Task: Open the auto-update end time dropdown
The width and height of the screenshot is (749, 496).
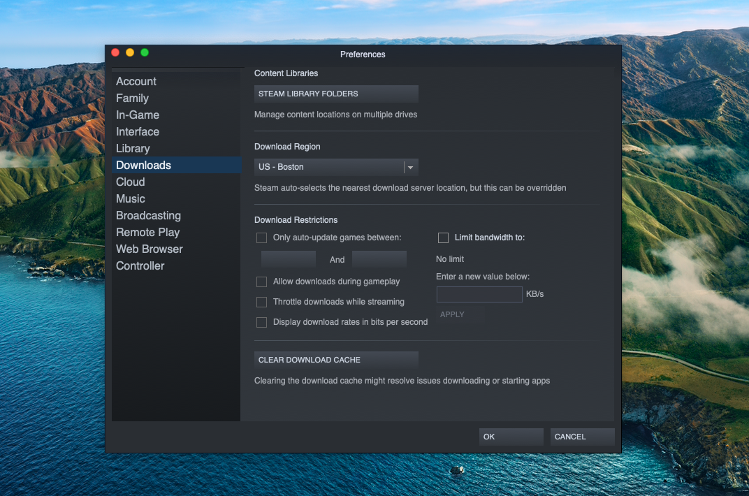Action: [379, 259]
